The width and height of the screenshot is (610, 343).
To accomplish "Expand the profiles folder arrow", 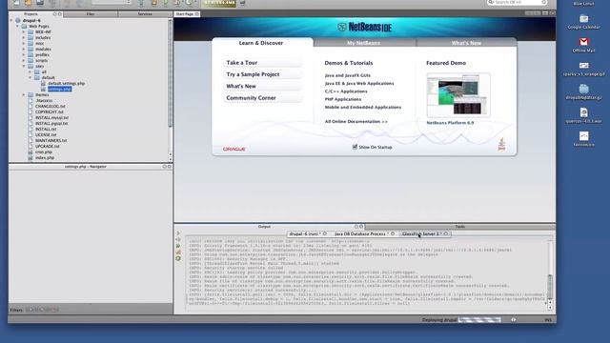I will [x=24, y=55].
